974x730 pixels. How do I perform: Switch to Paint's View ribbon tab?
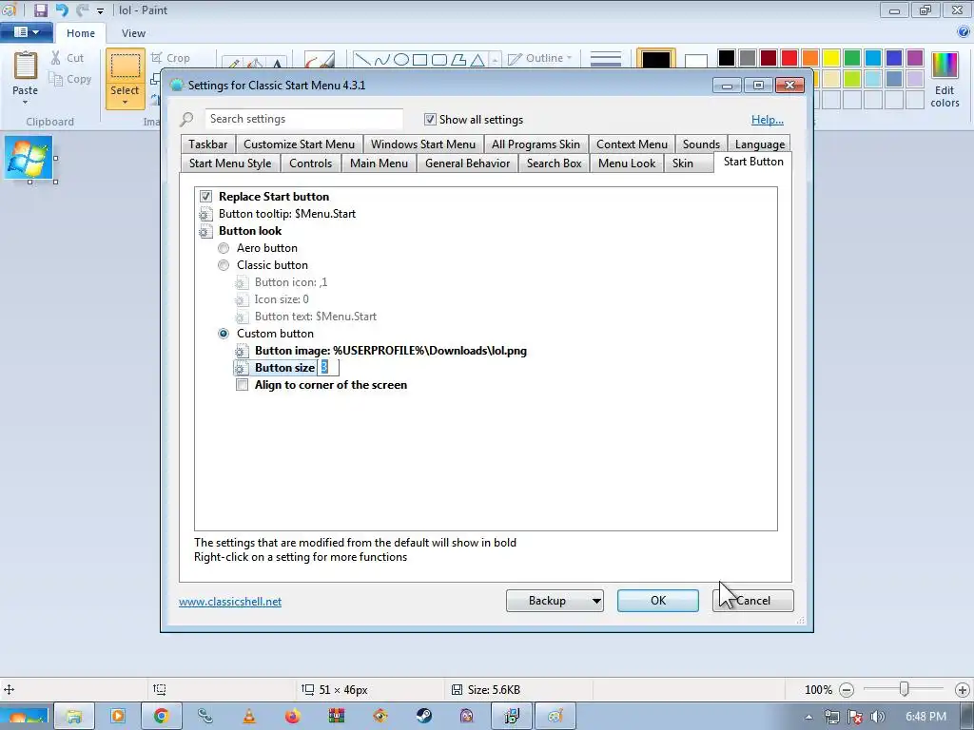coord(133,33)
